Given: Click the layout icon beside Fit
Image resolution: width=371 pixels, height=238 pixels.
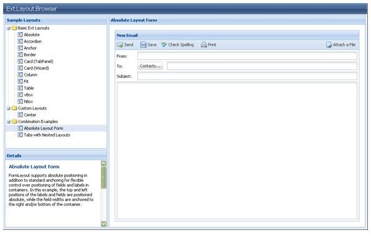Looking at the screenshot, I should pyautogui.click(x=20, y=81).
